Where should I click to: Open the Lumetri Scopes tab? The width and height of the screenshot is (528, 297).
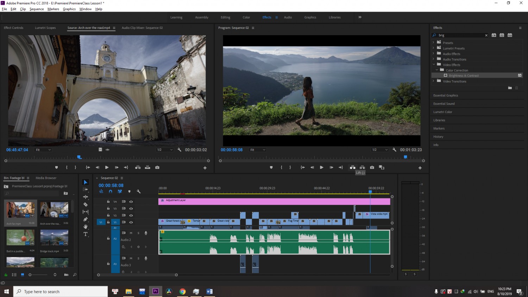click(45, 28)
